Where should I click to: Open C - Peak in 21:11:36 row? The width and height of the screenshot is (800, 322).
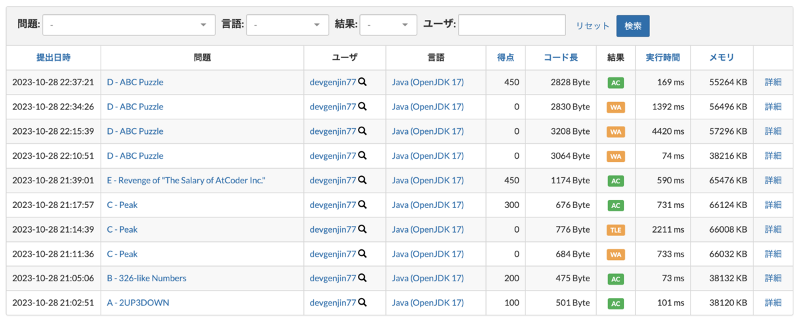(122, 254)
